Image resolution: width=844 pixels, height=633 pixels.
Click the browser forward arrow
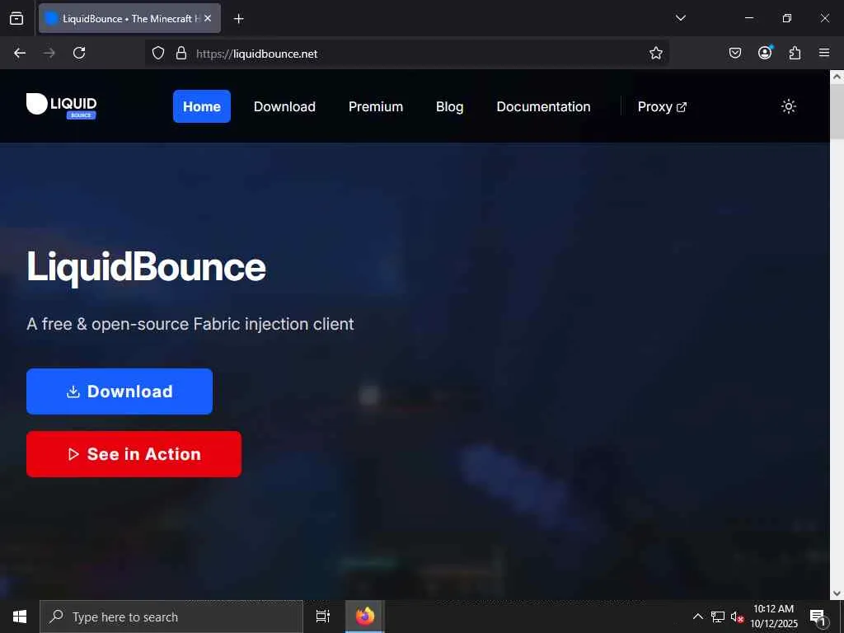pyautogui.click(x=49, y=53)
